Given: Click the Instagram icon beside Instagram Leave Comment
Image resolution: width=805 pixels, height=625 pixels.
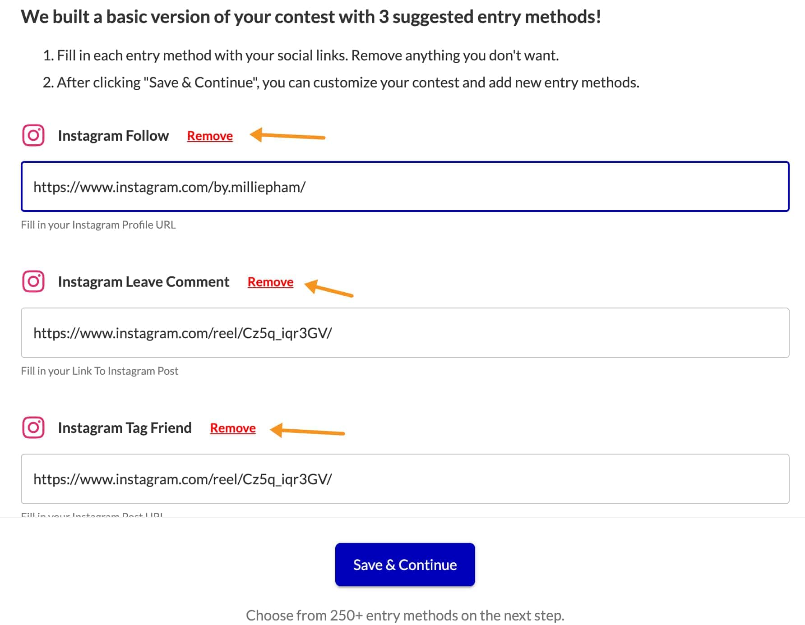Looking at the screenshot, I should [x=33, y=281].
